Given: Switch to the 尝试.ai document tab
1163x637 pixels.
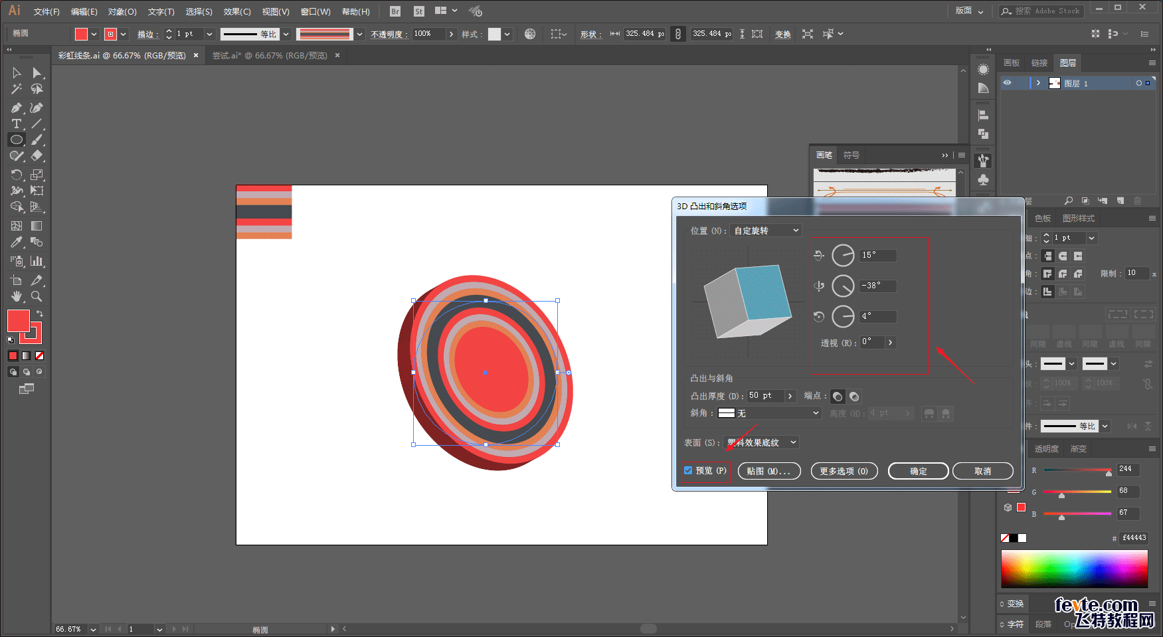Looking at the screenshot, I should [269, 56].
